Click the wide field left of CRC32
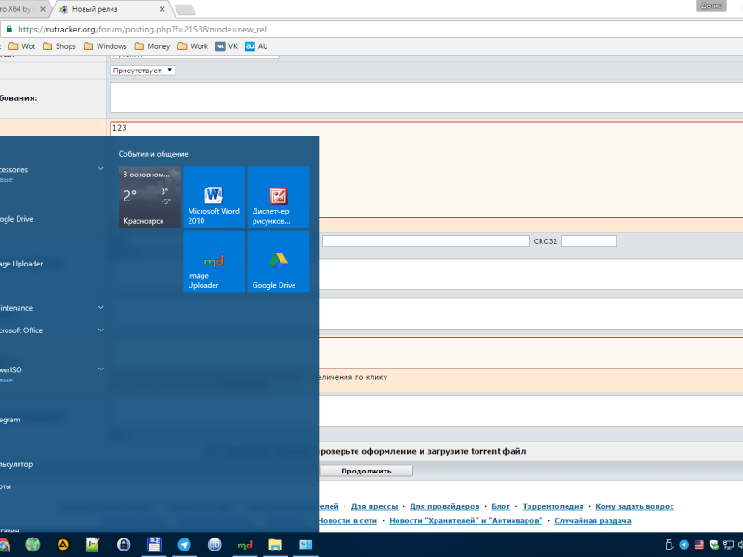The height and width of the screenshot is (557, 743). (x=426, y=241)
